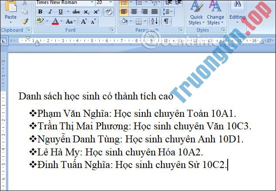Toggle Strikethrough formatting
Screen dimensions: 276x191
(x=76, y=12)
